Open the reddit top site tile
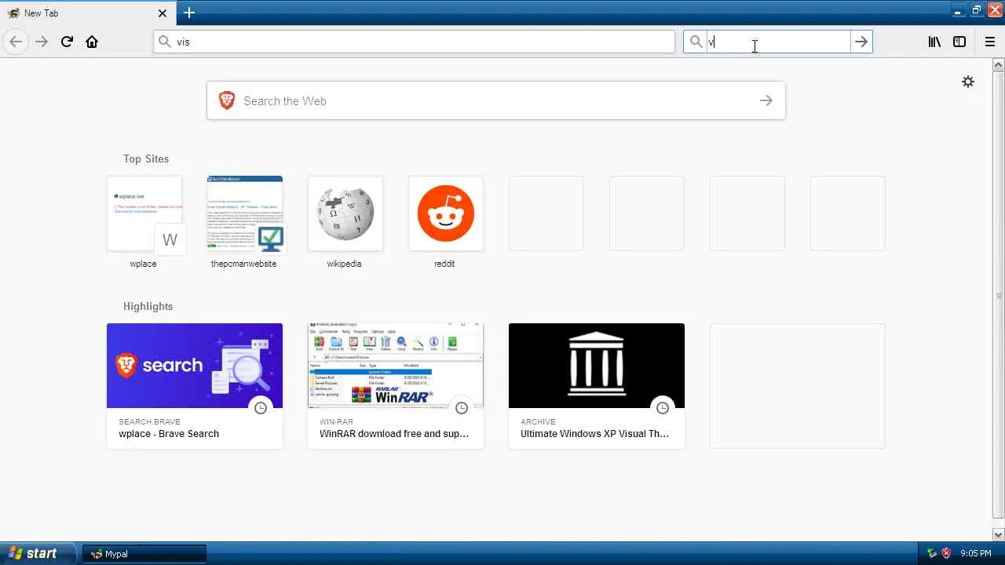Viewport: 1005px width, 565px height. tap(446, 213)
